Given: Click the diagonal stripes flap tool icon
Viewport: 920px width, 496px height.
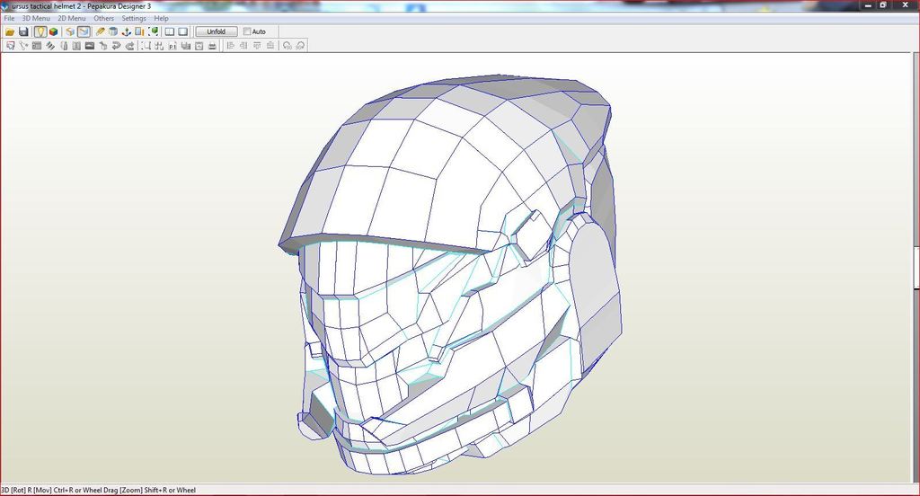Looking at the screenshot, I should [50, 46].
